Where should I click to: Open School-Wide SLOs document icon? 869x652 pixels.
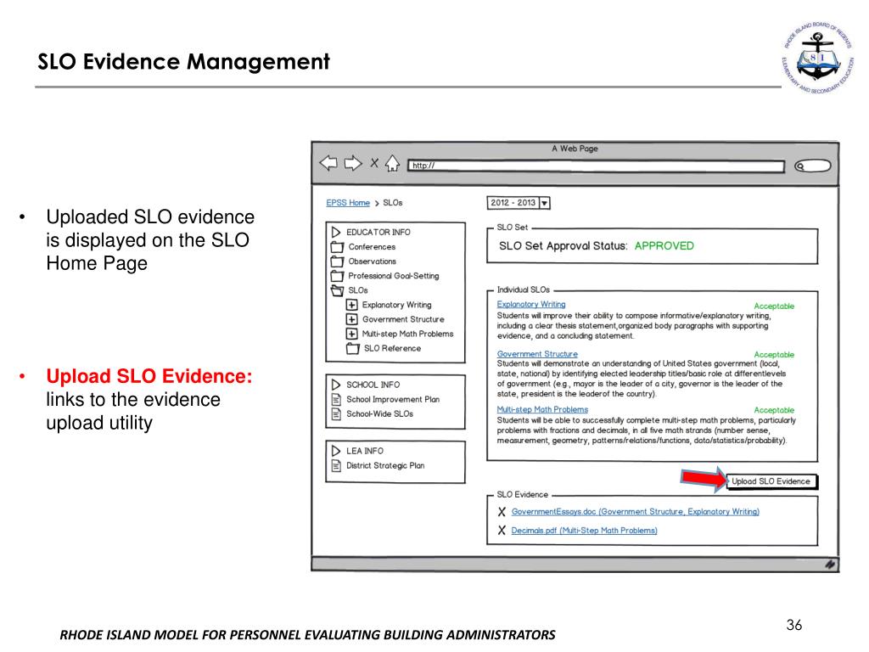336,413
